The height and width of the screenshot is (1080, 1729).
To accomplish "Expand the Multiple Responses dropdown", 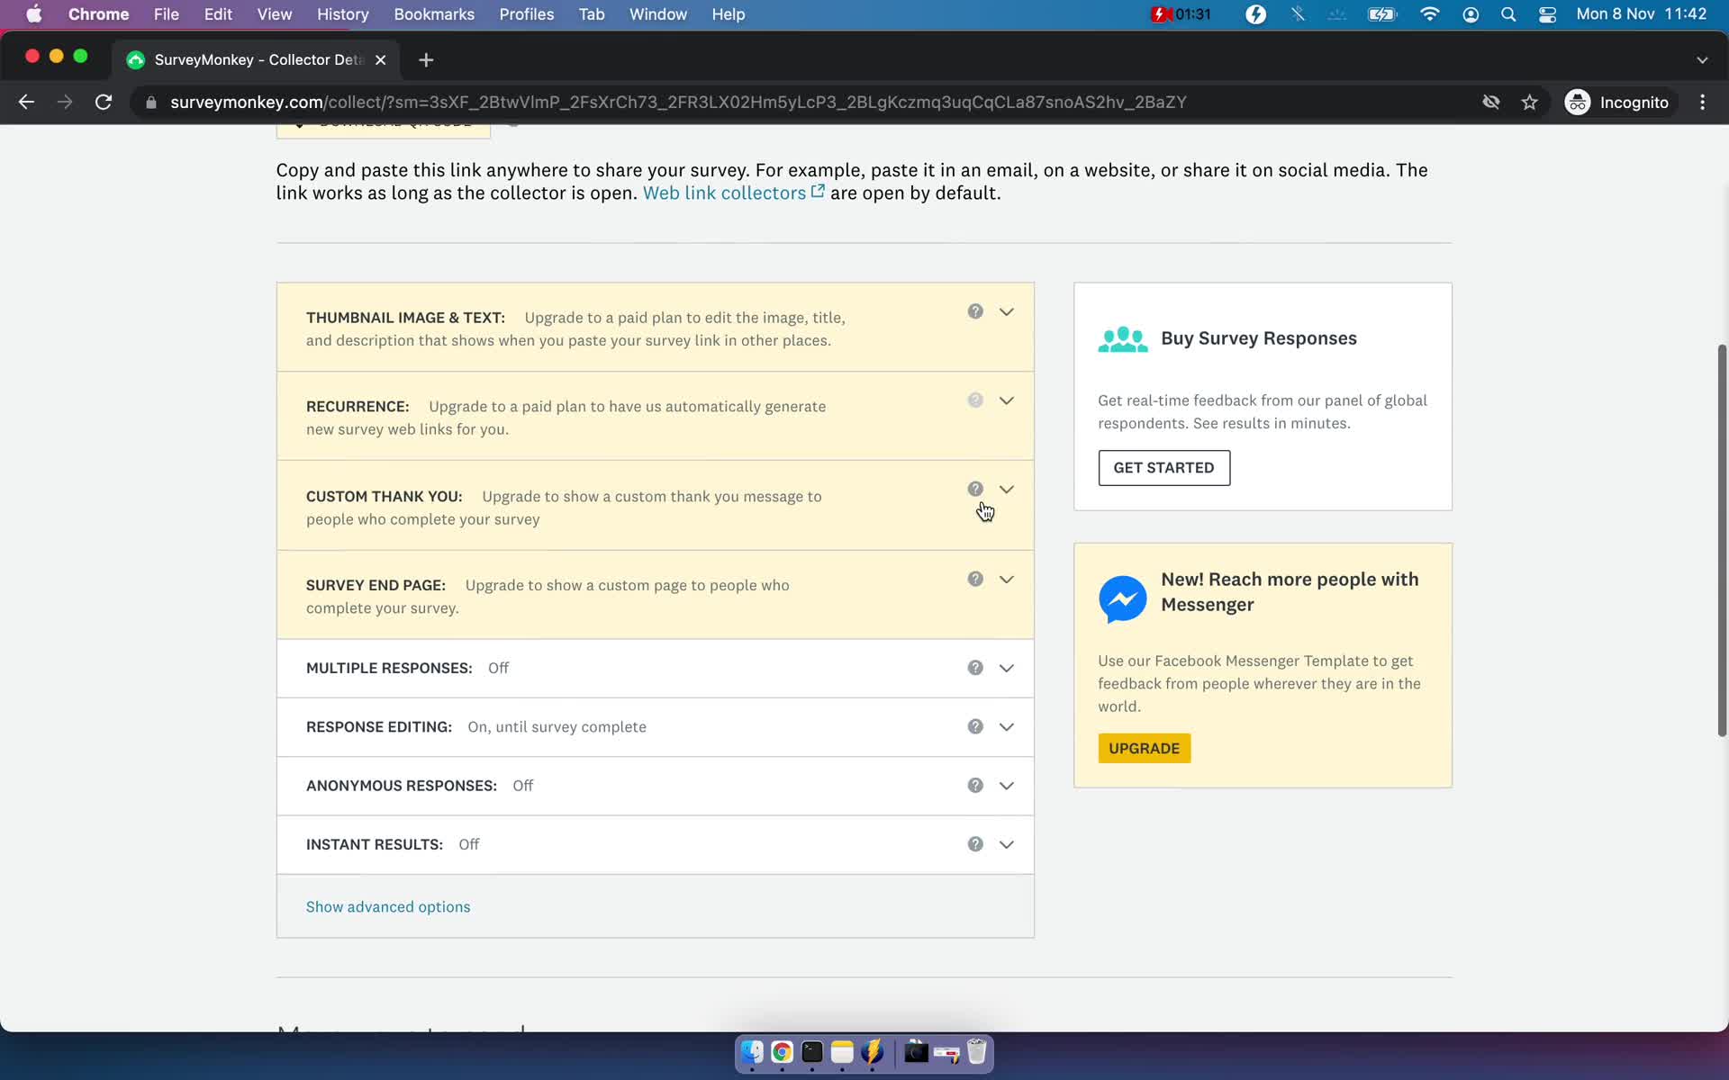I will pos(1006,667).
